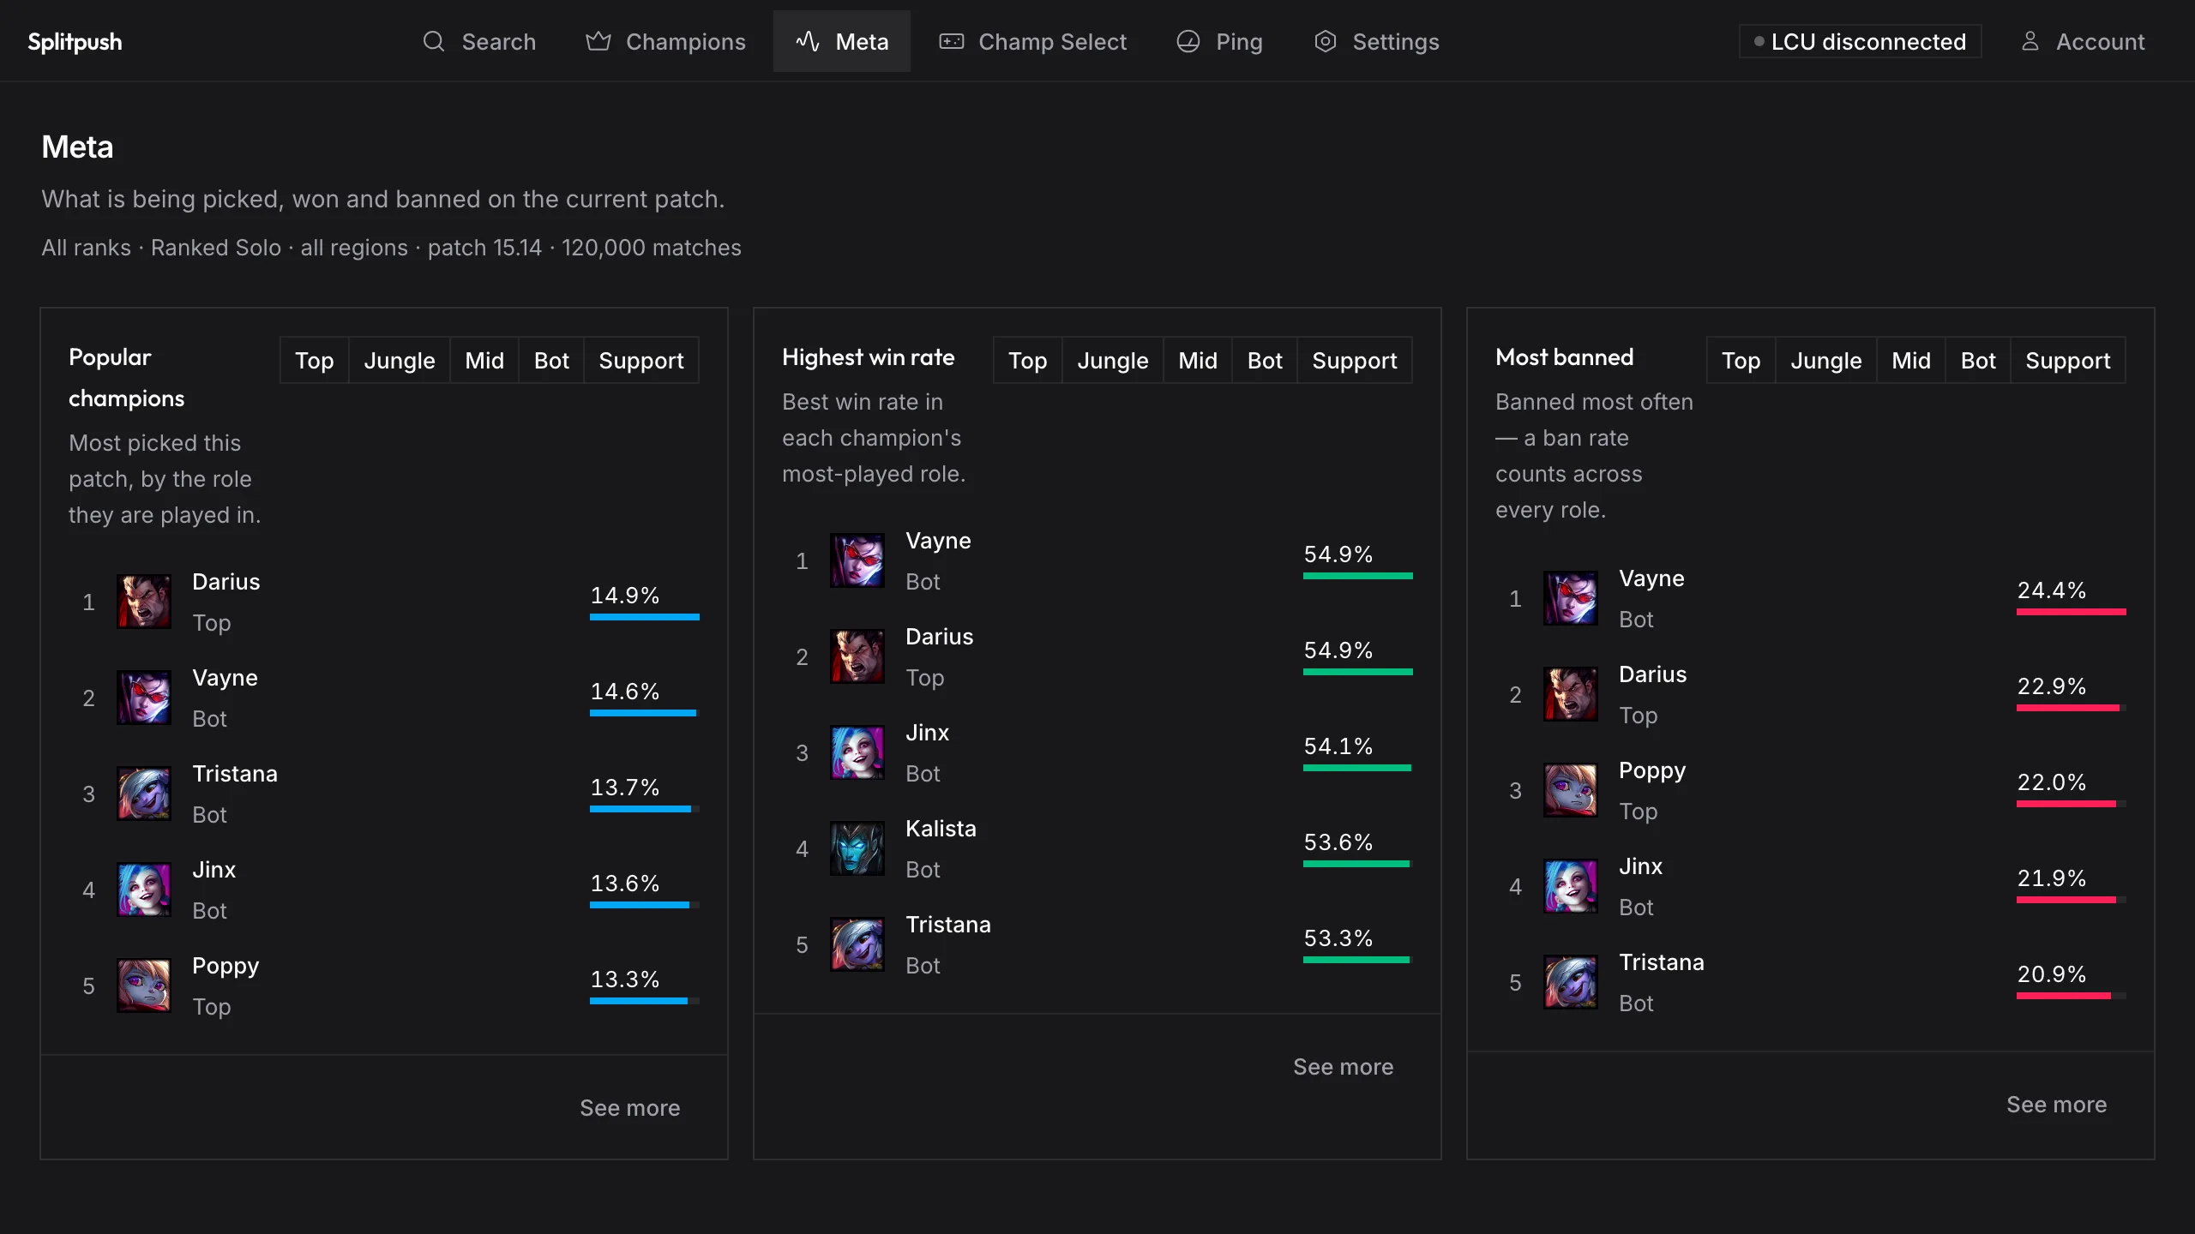See more Highest win rate champions
Viewport: 2195px width, 1234px height.
pos(1344,1066)
